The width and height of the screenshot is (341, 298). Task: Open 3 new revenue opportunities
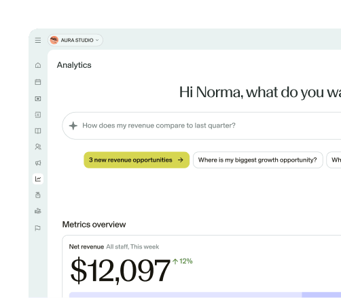tap(137, 160)
